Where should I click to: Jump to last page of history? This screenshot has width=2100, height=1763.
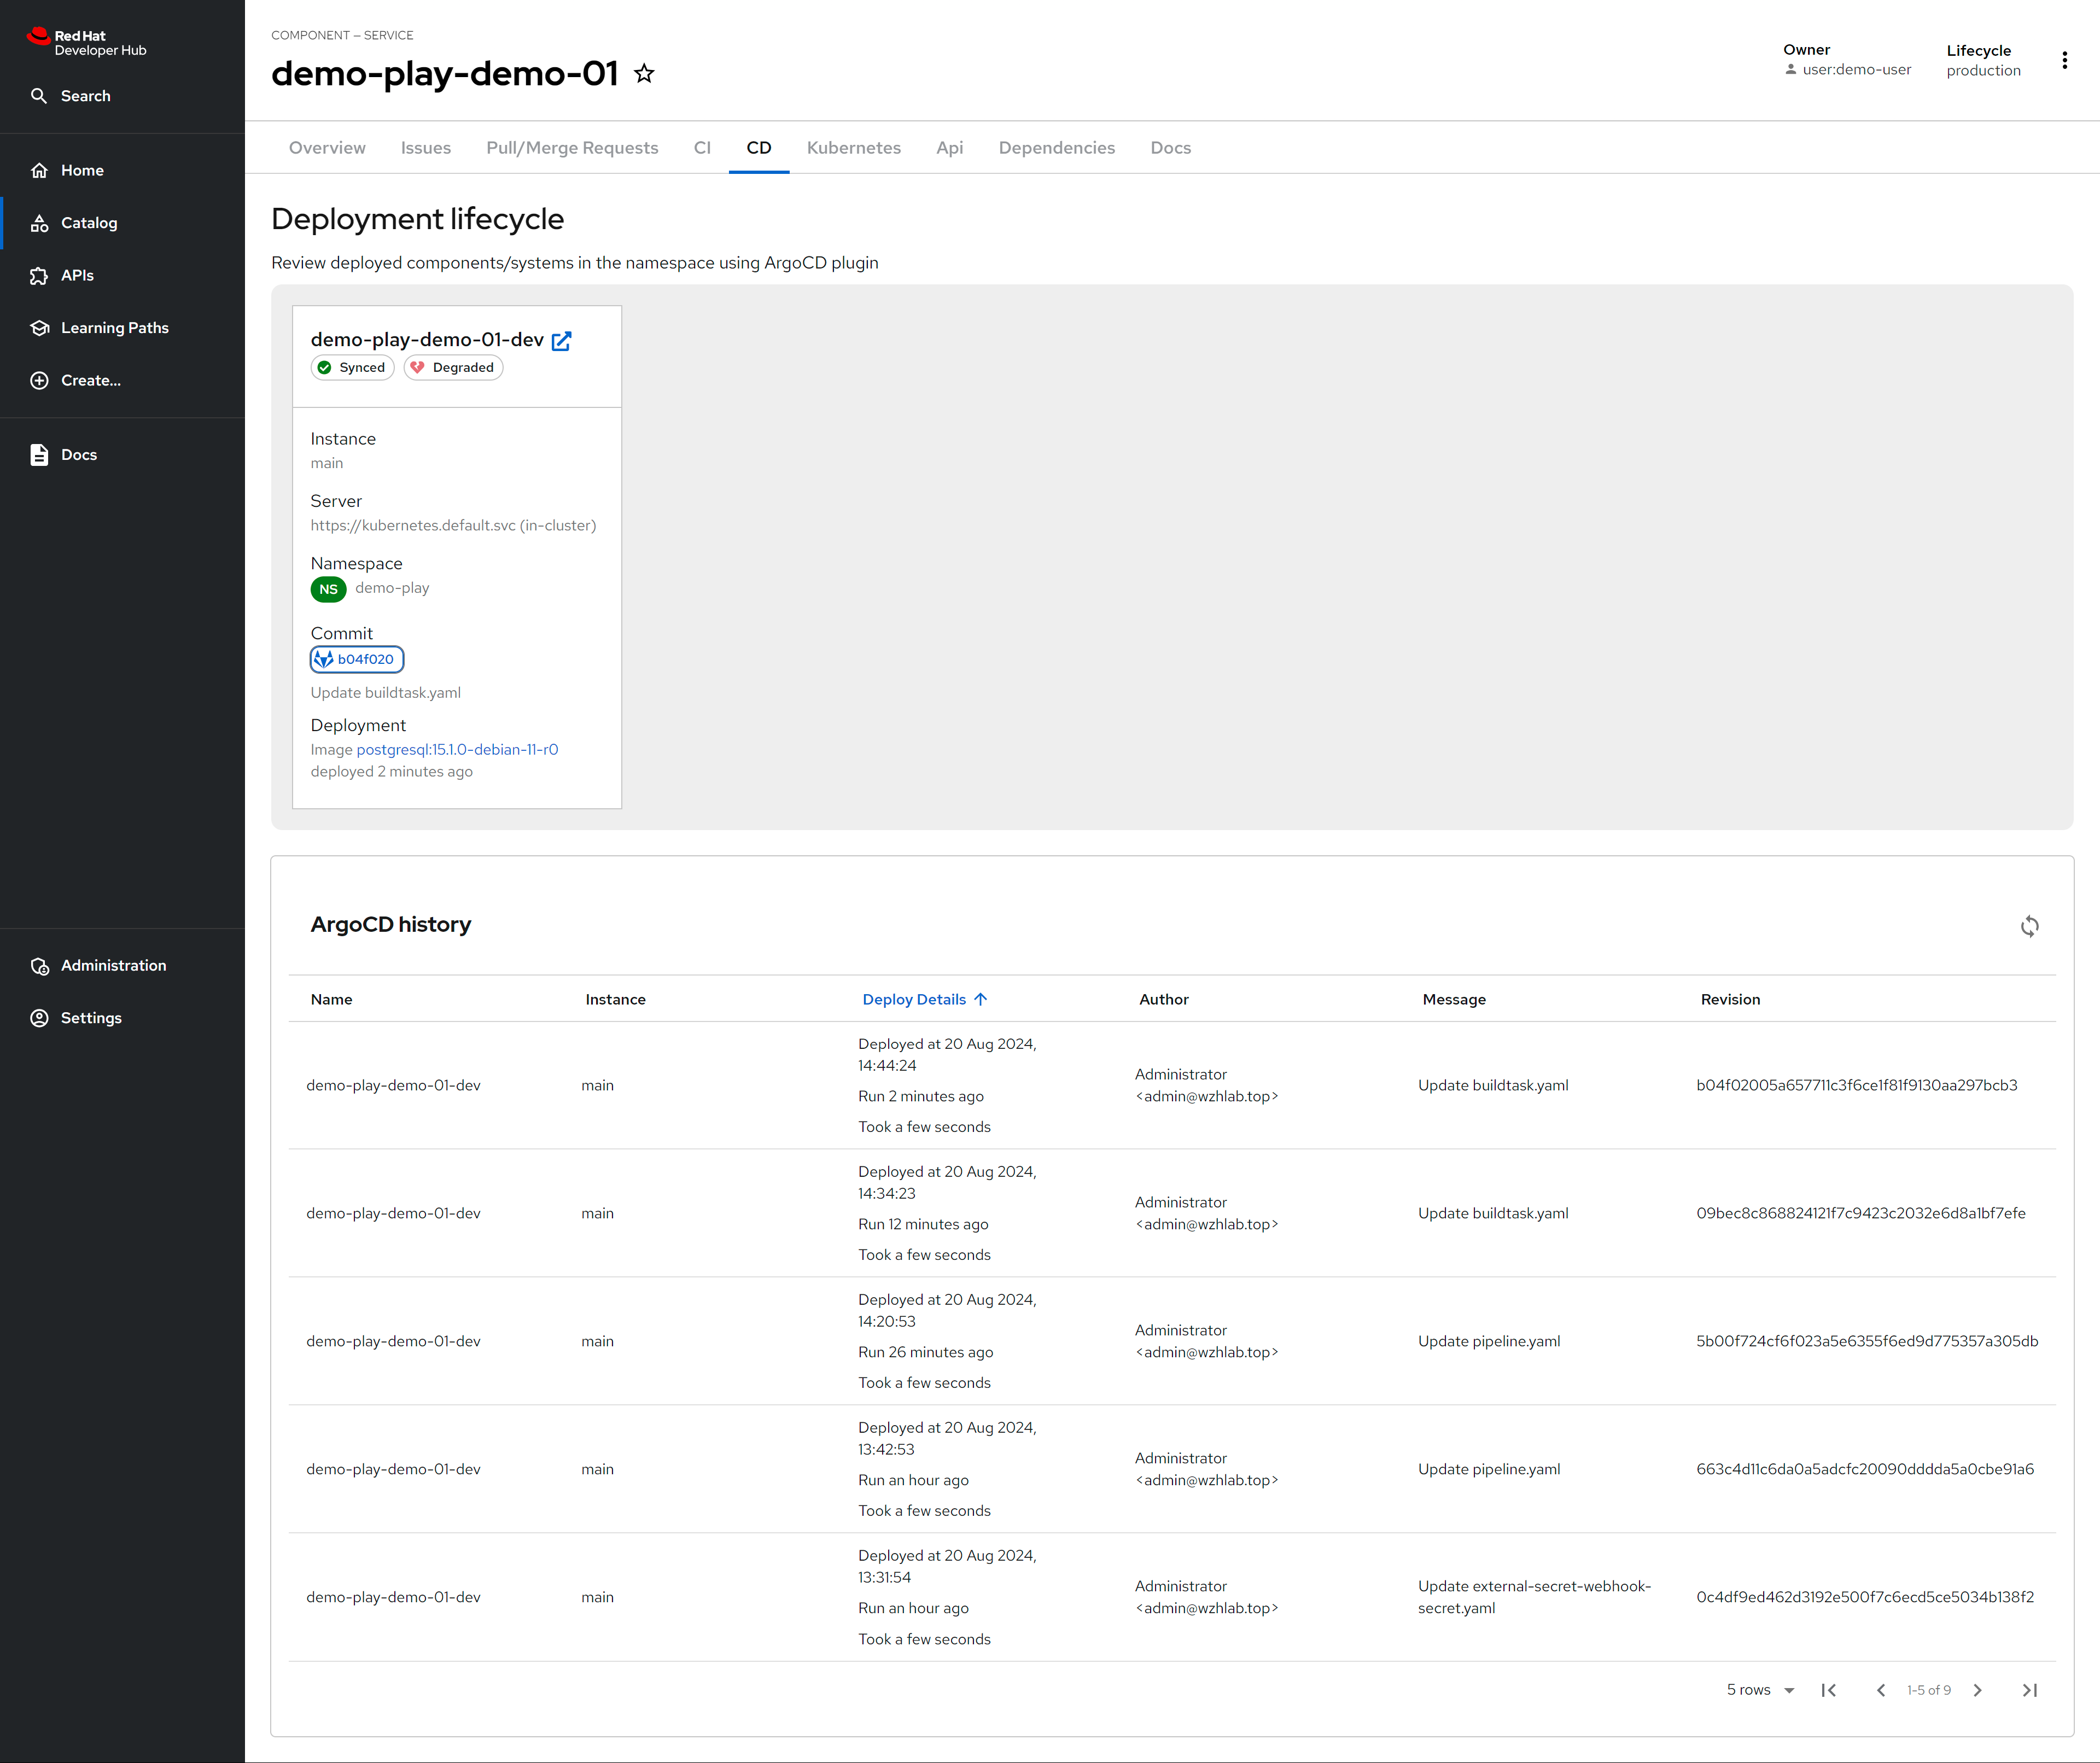2029,1690
